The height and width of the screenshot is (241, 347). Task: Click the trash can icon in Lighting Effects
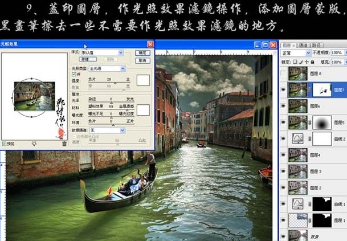[64, 144]
